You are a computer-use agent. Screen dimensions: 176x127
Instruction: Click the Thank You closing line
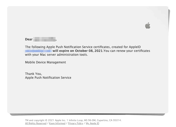(33, 74)
